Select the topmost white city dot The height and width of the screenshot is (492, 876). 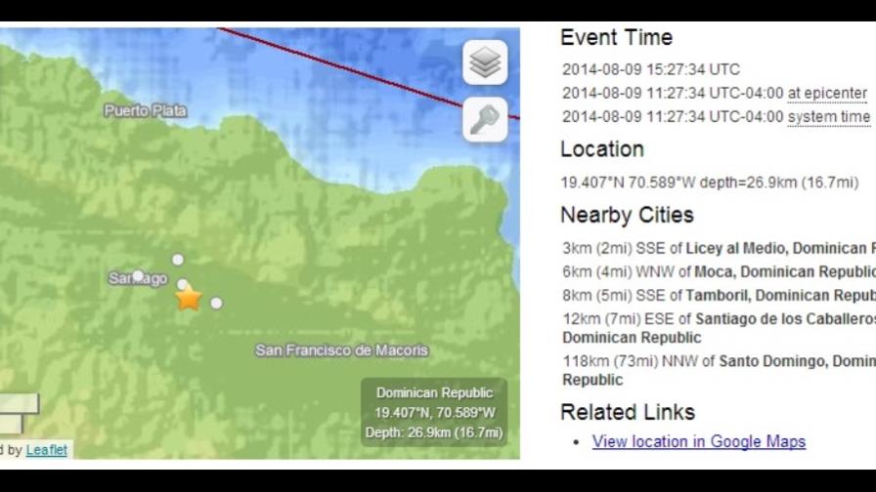[x=178, y=260]
